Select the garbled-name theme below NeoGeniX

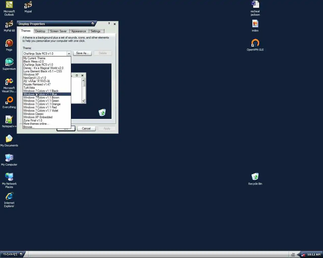coord(47,81)
